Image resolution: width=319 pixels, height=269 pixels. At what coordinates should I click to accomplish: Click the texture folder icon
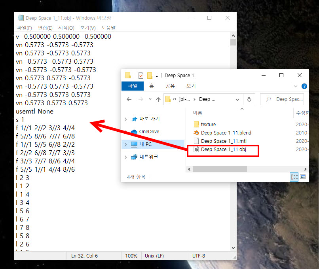[196, 124]
